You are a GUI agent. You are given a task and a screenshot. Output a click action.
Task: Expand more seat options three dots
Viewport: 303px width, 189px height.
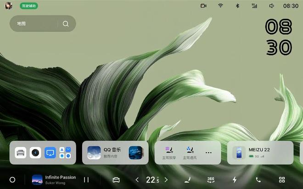coord(208,152)
